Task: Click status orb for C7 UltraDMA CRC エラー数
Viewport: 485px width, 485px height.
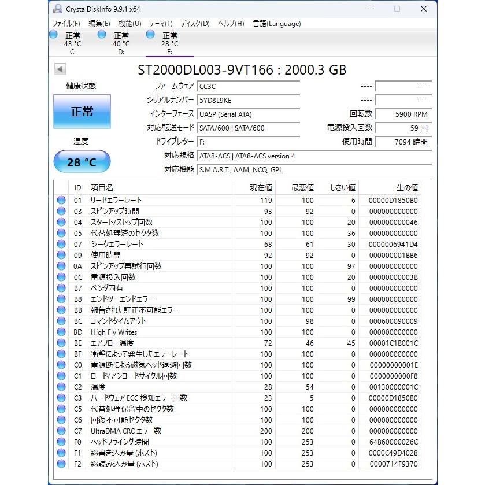Action: (61, 431)
